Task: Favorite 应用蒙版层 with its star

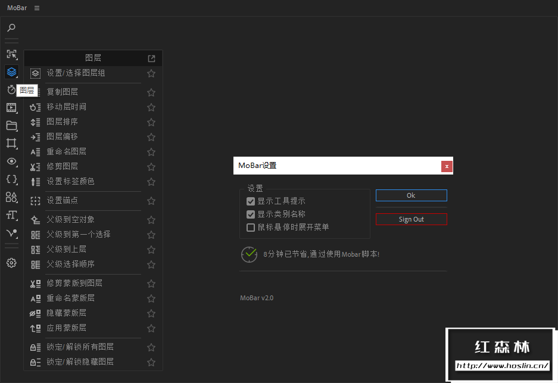Action: tap(151, 328)
